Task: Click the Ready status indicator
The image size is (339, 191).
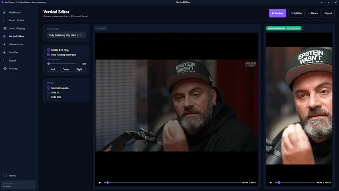Action: click(7, 186)
